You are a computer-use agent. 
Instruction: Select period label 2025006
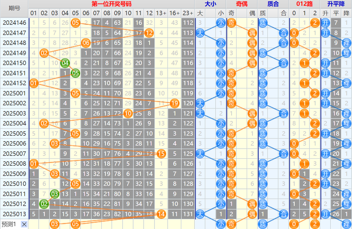pos(14,143)
